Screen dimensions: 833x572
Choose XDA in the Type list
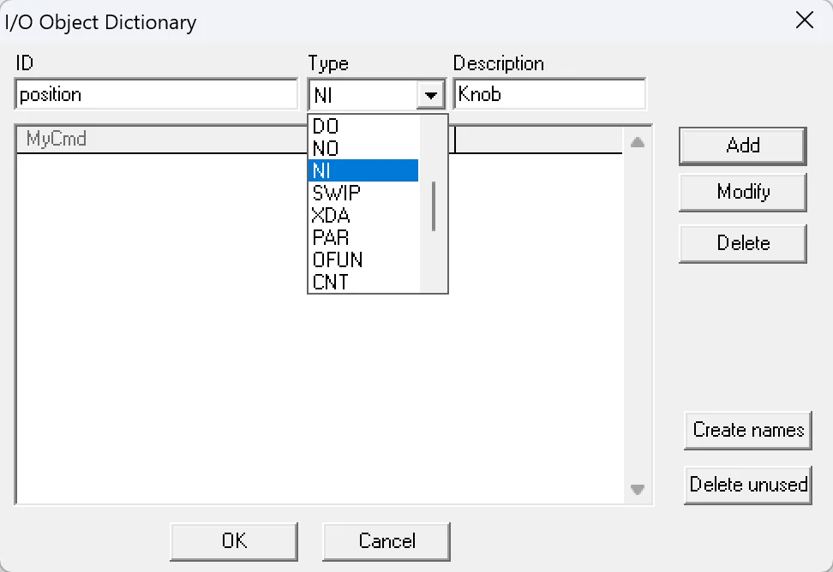click(330, 215)
